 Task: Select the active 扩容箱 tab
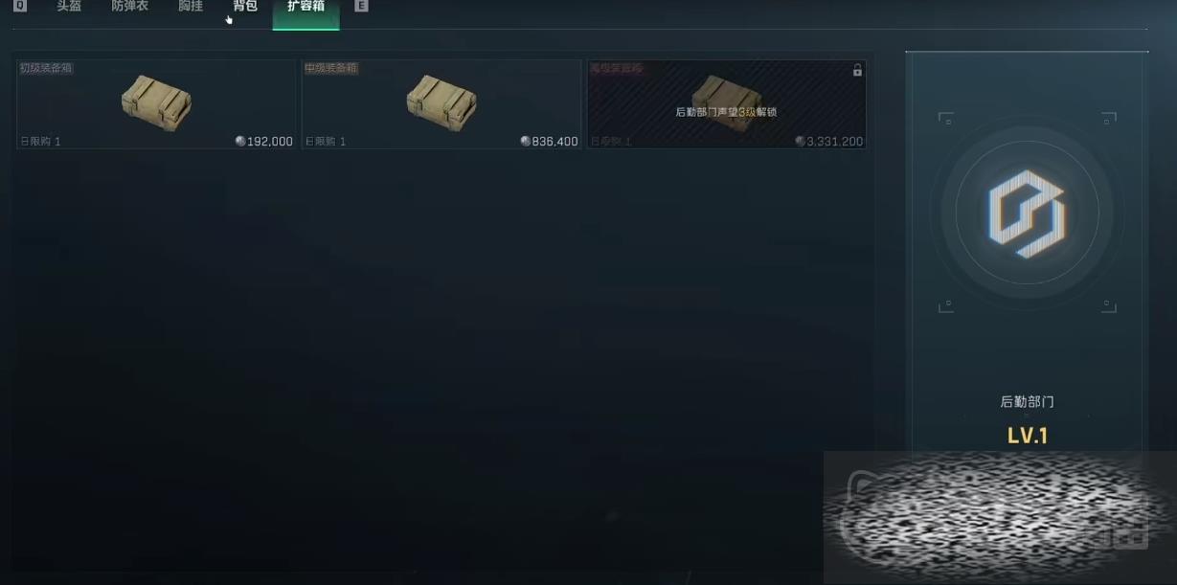[306, 7]
